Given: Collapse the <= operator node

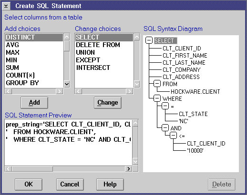Looking at the screenshot, I should 173,136.
